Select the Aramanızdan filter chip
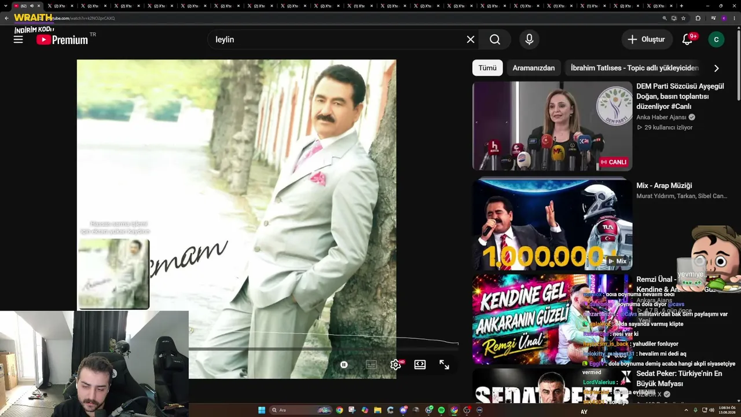 534,68
